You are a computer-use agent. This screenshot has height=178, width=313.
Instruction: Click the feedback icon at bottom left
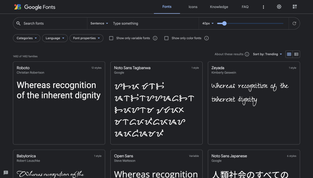6,173
